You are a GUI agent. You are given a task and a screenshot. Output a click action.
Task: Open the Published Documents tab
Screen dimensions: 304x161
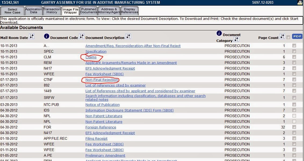tap(89, 11)
